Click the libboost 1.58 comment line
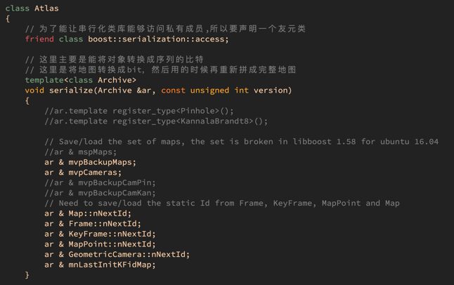 click(242, 142)
